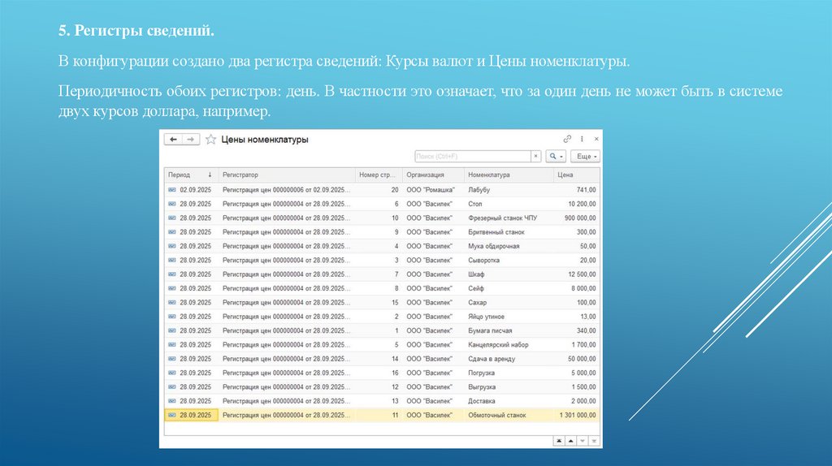
Task: Select the Бумага писчая cell
Action: point(509,330)
